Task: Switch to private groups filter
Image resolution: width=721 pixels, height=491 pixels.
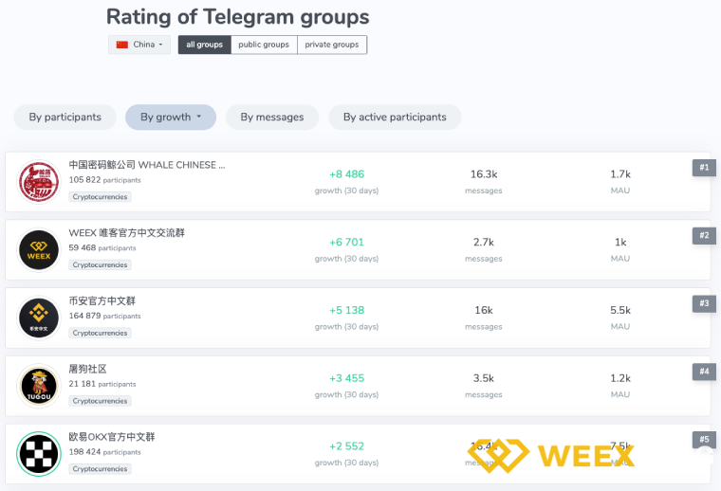Action: click(x=332, y=45)
